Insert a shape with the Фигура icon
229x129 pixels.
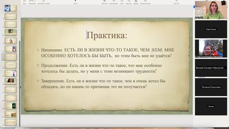point(129,2)
